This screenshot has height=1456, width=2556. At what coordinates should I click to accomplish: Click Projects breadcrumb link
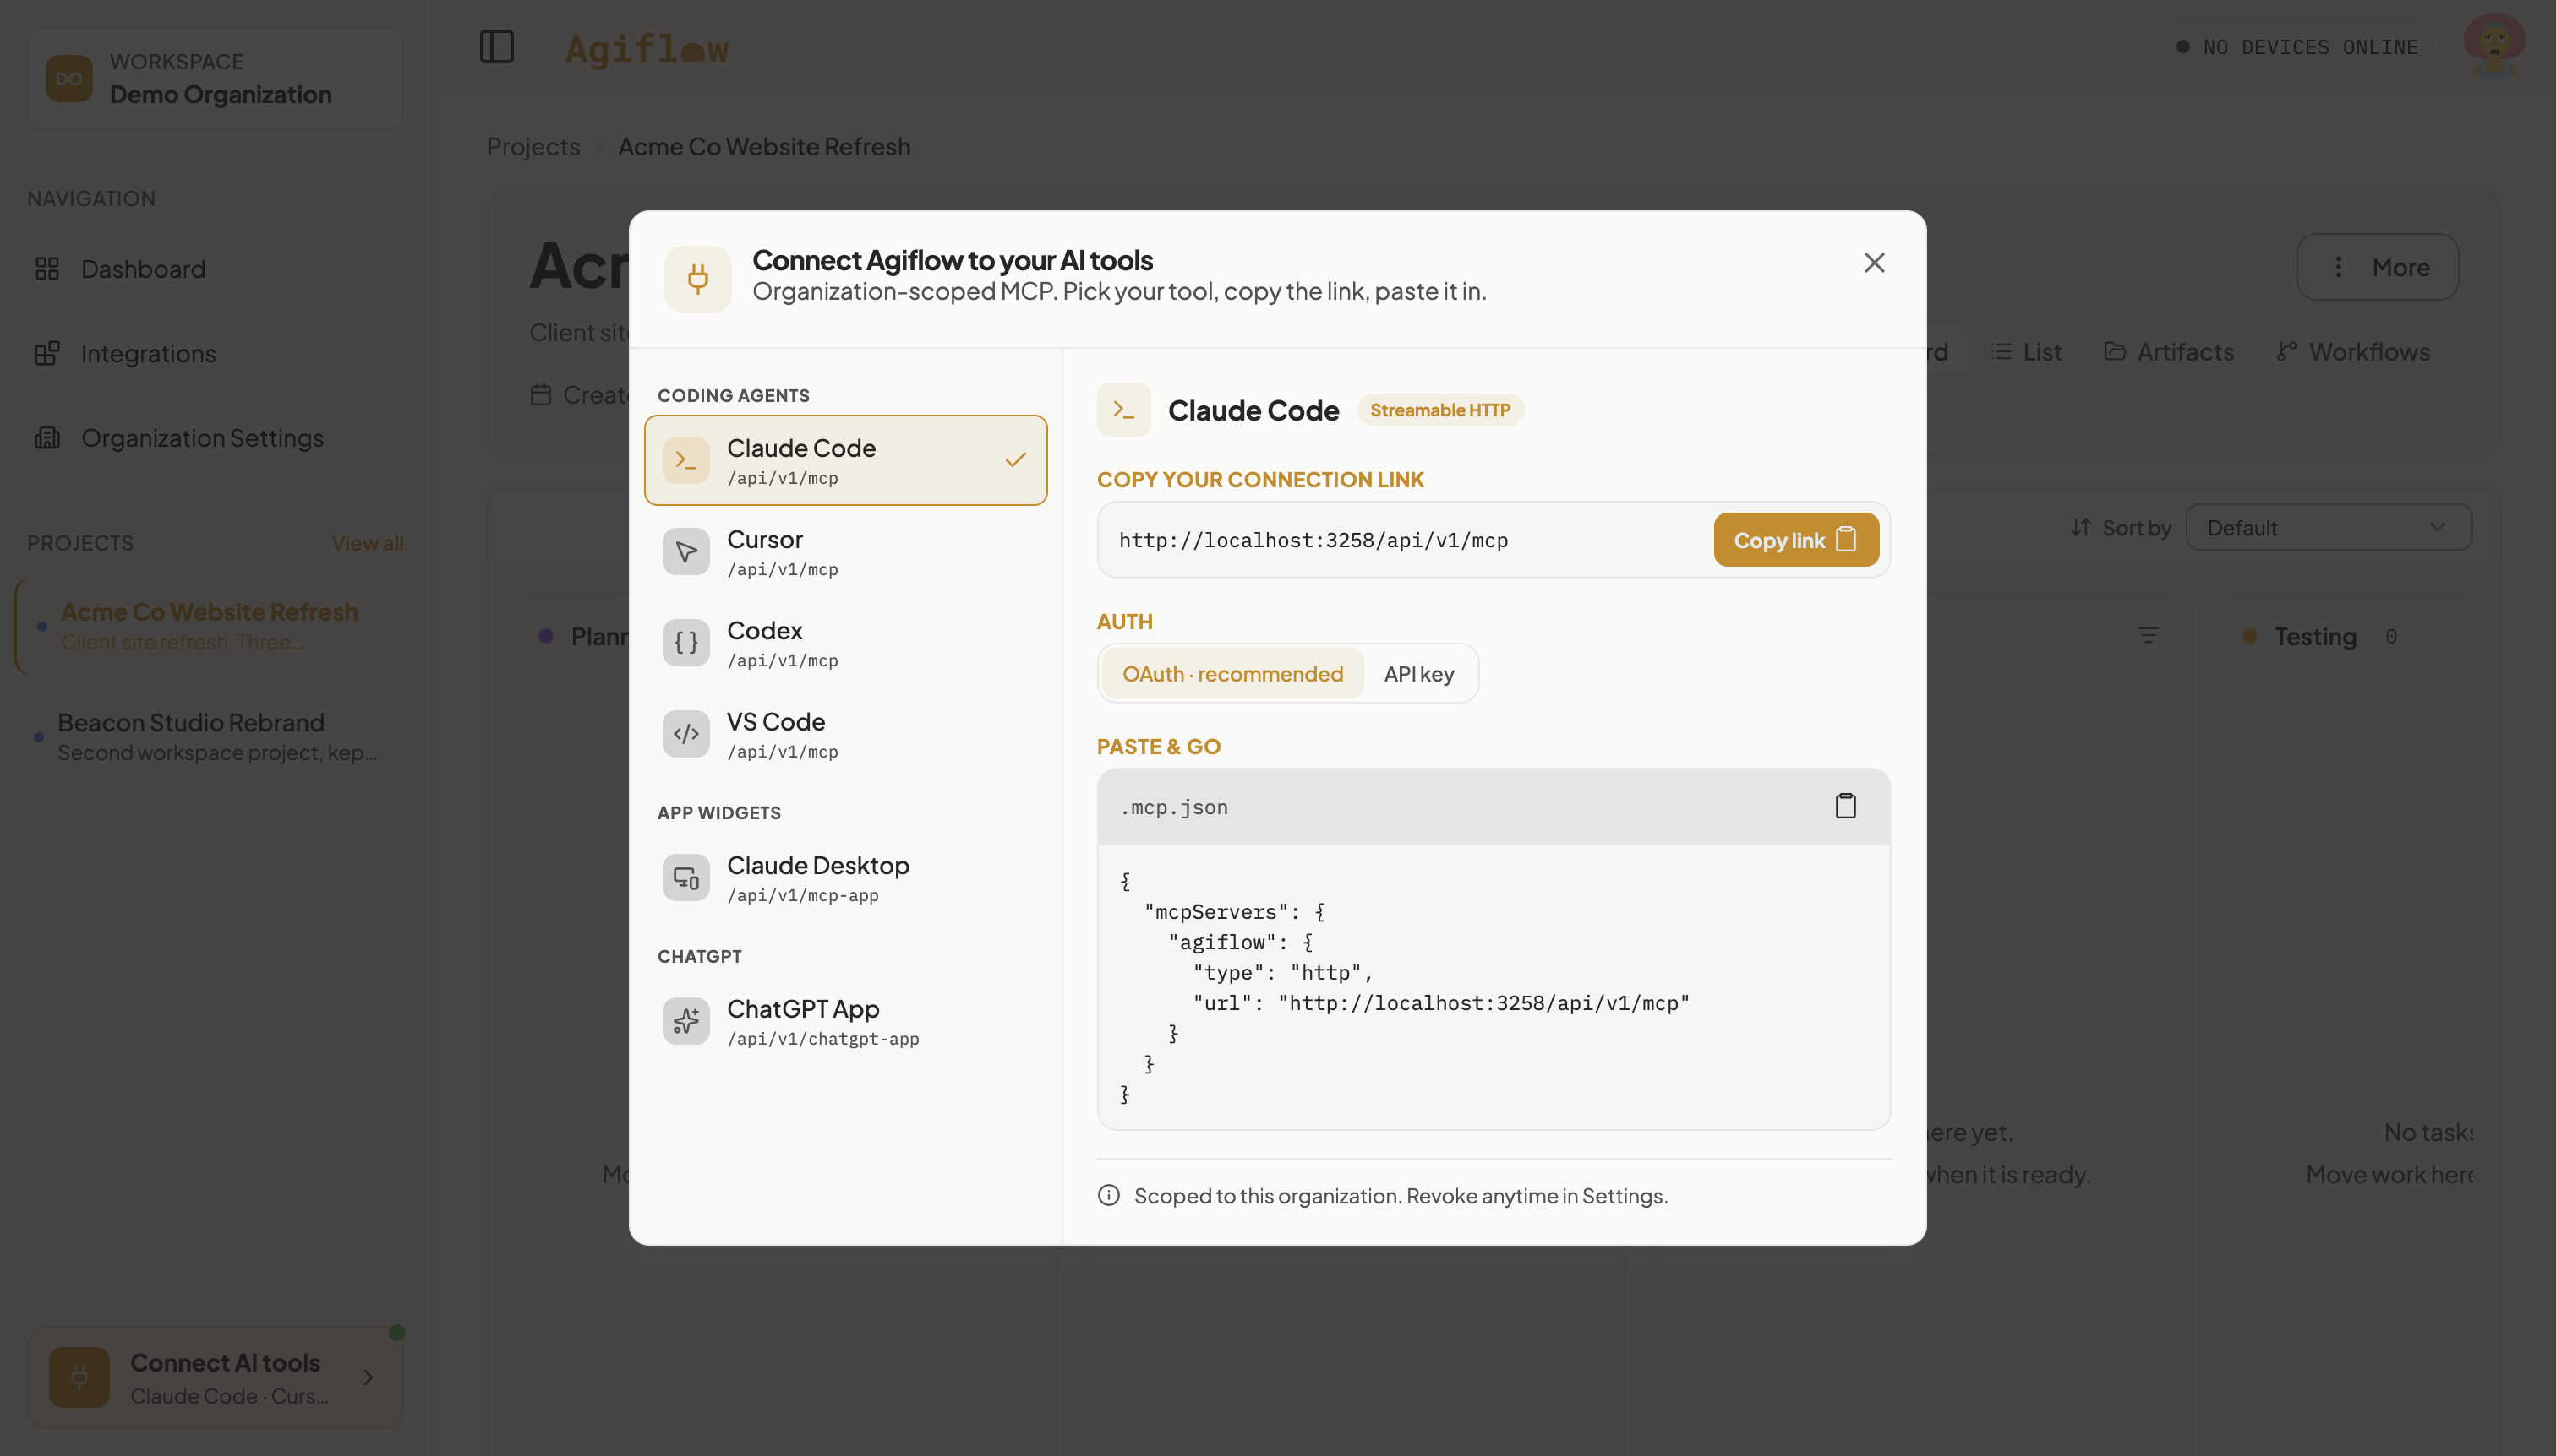click(533, 146)
